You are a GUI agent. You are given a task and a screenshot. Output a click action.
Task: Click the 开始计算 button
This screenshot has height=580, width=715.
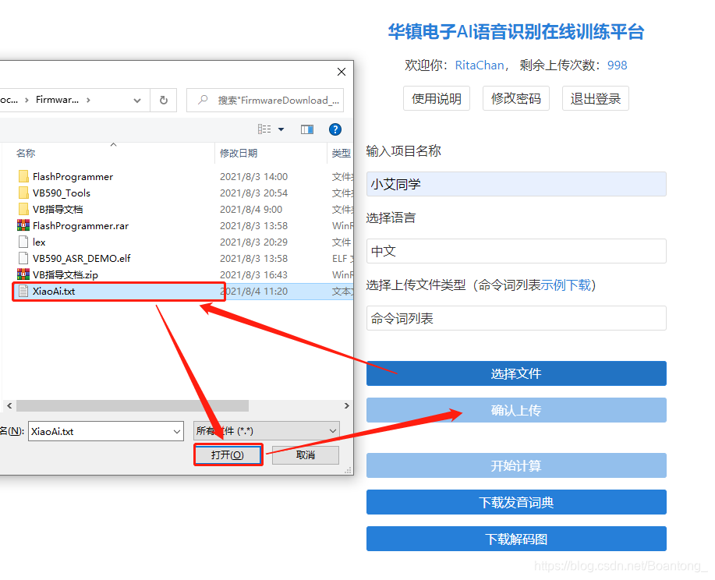point(516,465)
